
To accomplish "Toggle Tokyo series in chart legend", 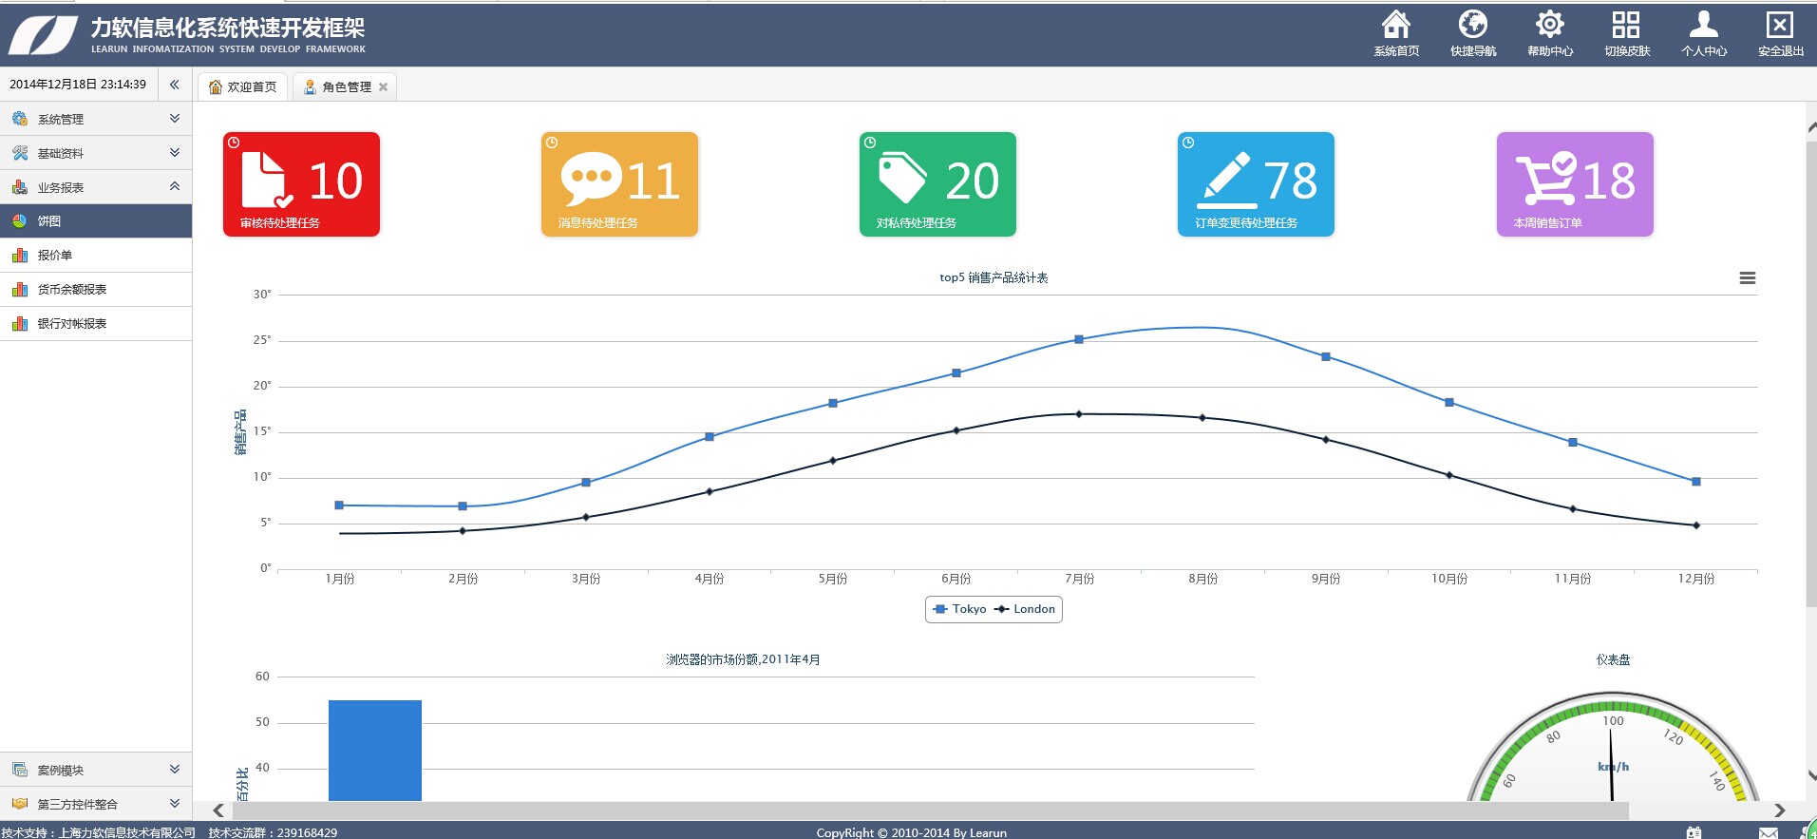I will 960,609.
